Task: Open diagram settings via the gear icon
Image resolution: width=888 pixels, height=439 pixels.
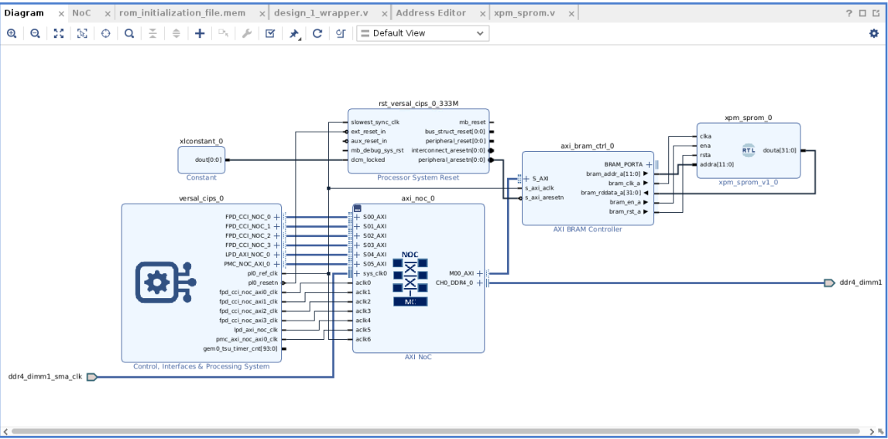Action: tap(874, 34)
